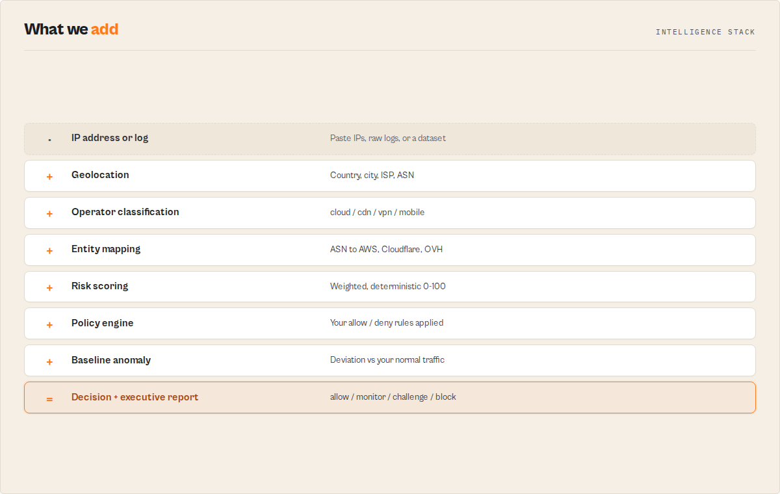Click the plus icon beside Geolocation
The width and height of the screenshot is (780, 494).
tap(49, 177)
